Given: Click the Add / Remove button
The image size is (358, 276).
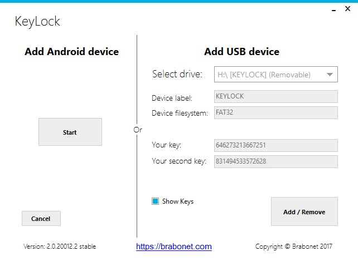Looking at the screenshot, I should coord(304,211).
